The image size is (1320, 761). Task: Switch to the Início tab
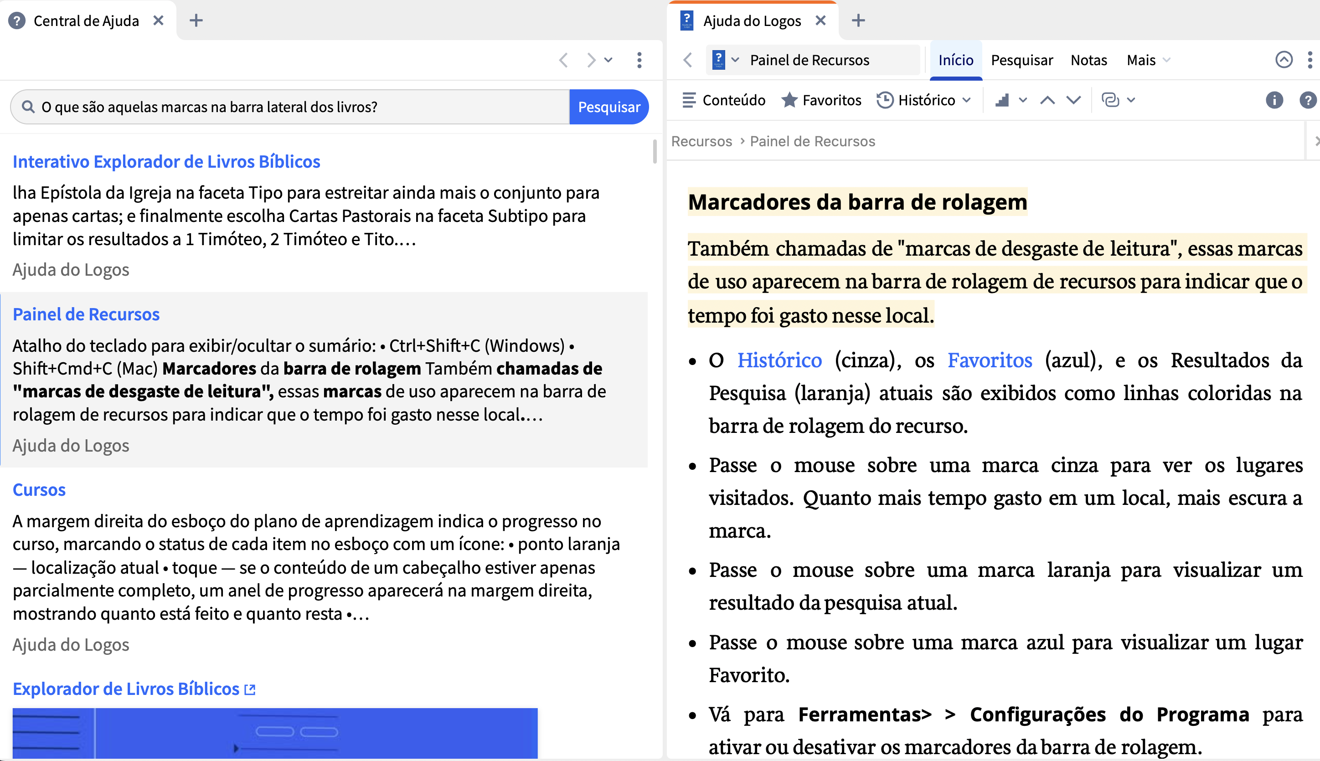point(956,60)
